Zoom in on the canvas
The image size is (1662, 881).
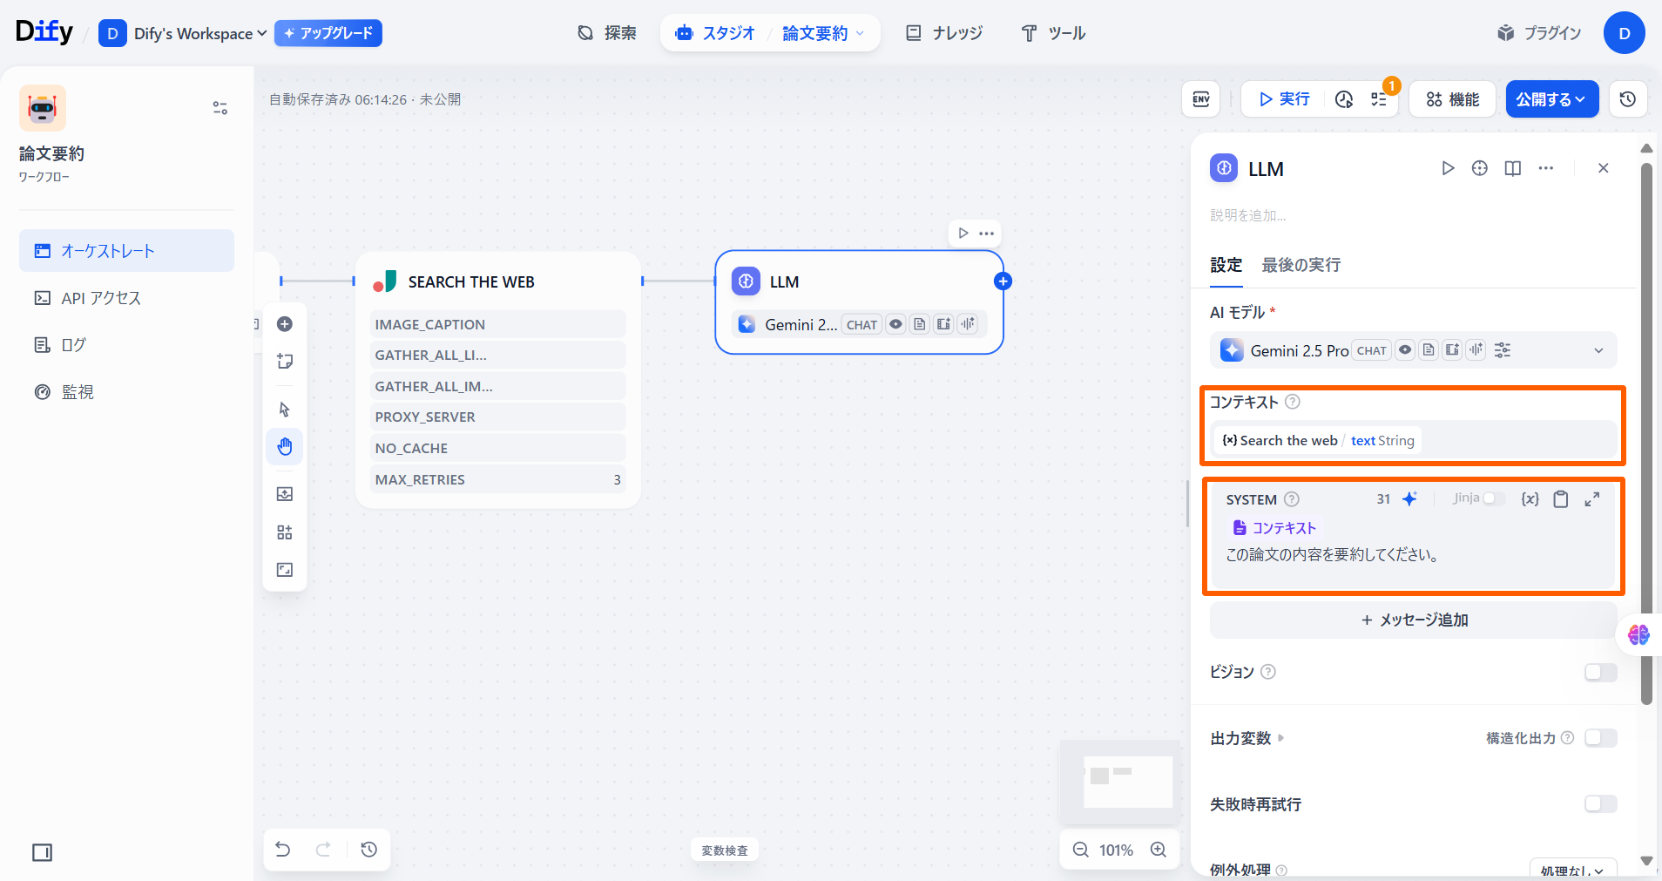1159,850
